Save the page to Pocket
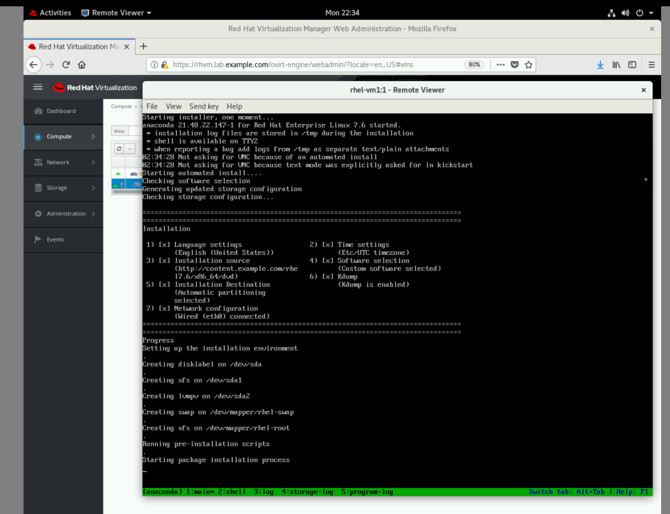Viewport: 670px width, 514px height. click(x=515, y=65)
